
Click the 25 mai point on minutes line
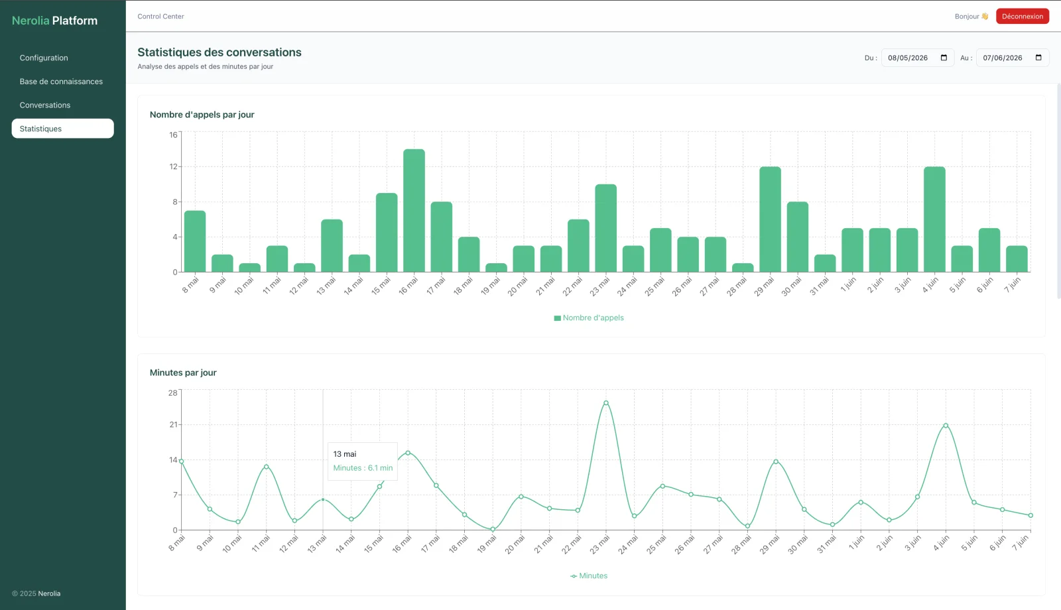point(662,486)
